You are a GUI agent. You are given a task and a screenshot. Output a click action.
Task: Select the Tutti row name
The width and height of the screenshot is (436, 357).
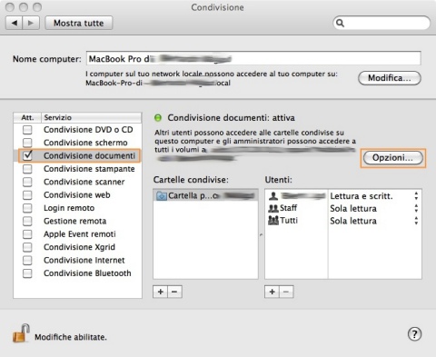pos(289,220)
